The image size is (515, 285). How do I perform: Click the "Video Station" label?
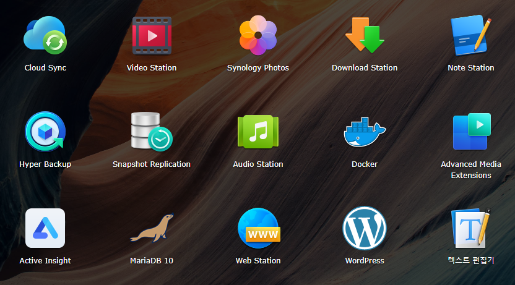(152, 68)
